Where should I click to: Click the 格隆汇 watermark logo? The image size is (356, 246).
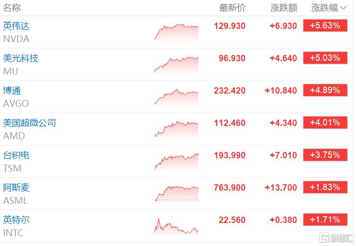pyautogui.click(x=336, y=238)
